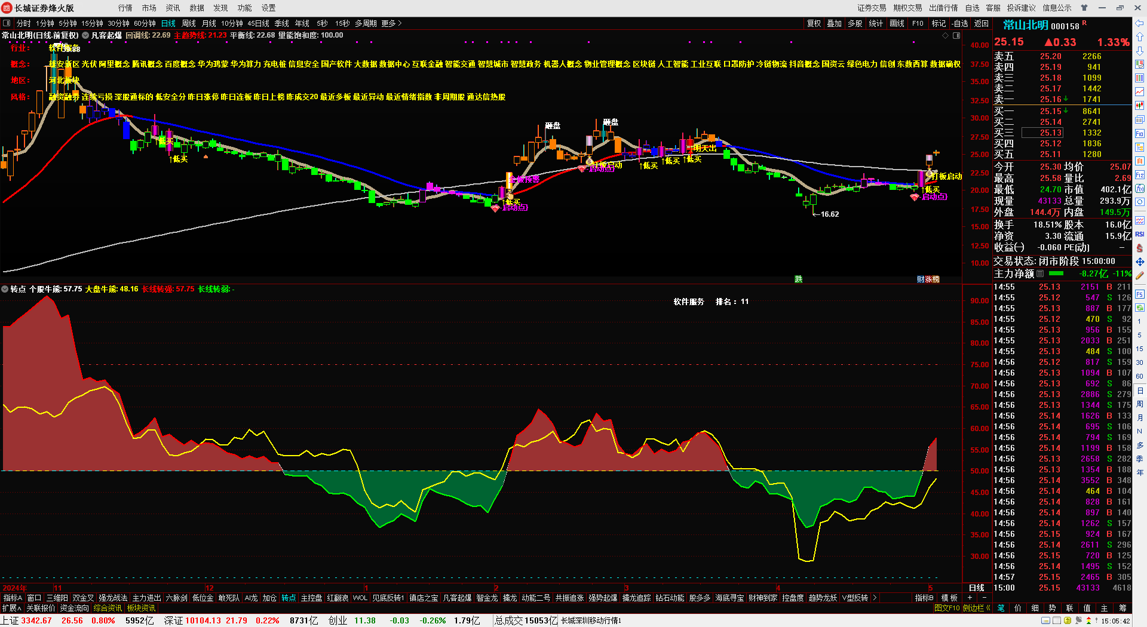Select the 月 period in right sidebar
The width and height of the screenshot is (1147, 627).
1140,417
